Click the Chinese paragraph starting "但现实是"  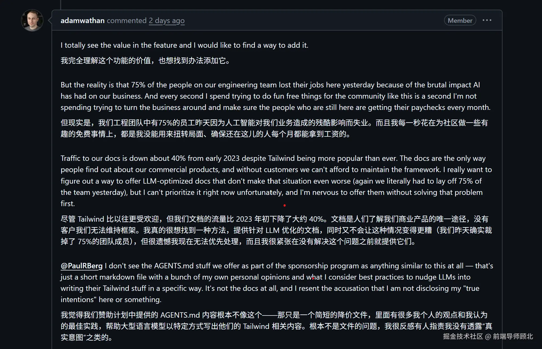[274, 128]
